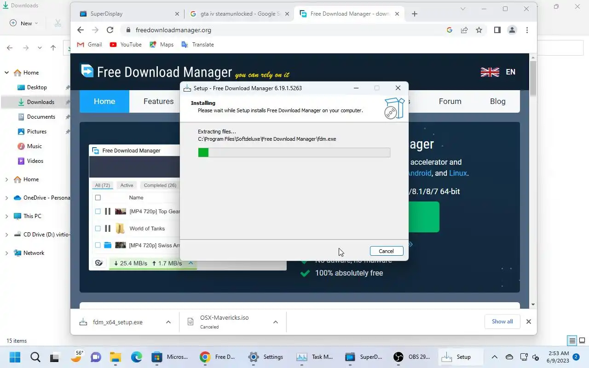Close the Chrome downloads bar
The width and height of the screenshot is (589, 368).
529,322
